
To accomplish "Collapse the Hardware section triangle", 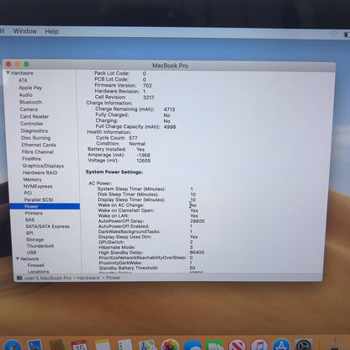I will pyautogui.click(x=8, y=72).
